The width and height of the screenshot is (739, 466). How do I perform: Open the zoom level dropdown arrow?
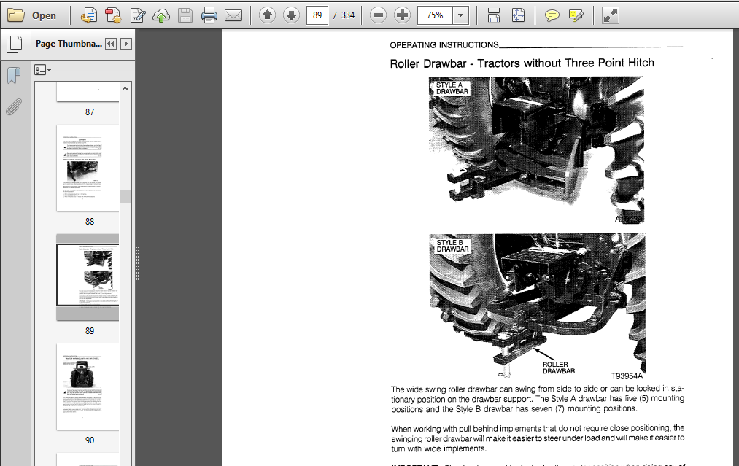[460, 15]
